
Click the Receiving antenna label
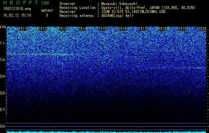[76, 16]
